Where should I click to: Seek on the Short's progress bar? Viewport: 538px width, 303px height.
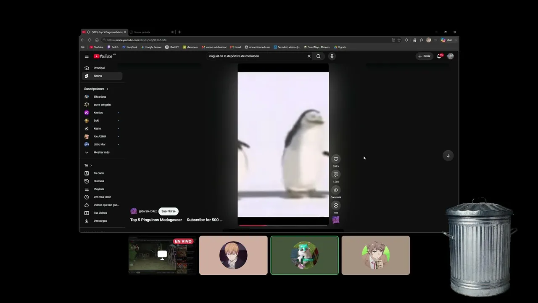[x=283, y=225]
